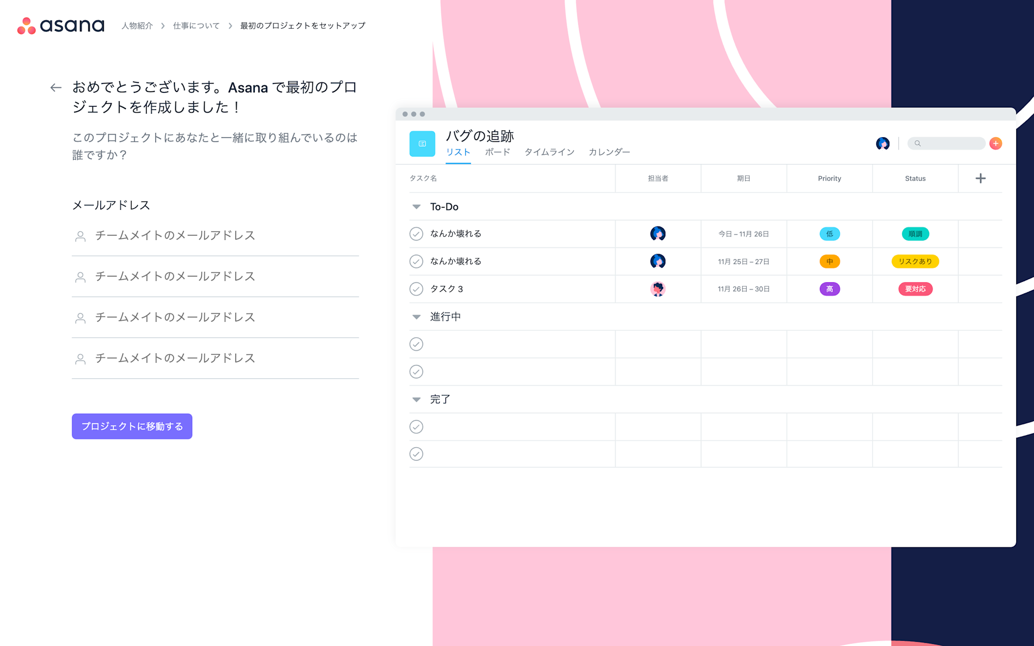Click the 要対応 status tag
The image size is (1034, 646).
[x=915, y=289]
